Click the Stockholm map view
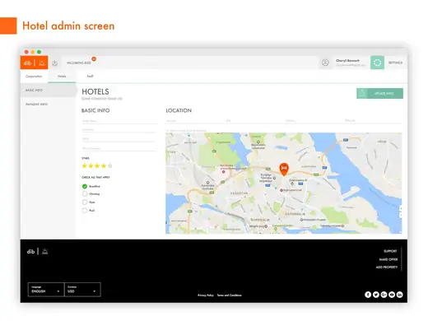This screenshot has height=321, width=428. tap(284, 184)
